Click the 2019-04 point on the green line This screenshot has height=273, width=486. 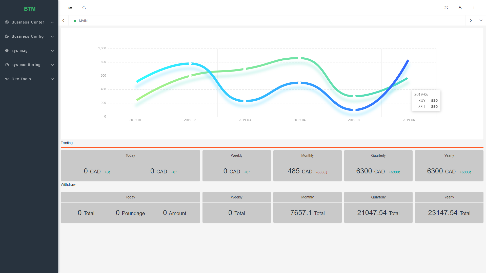click(299, 58)
